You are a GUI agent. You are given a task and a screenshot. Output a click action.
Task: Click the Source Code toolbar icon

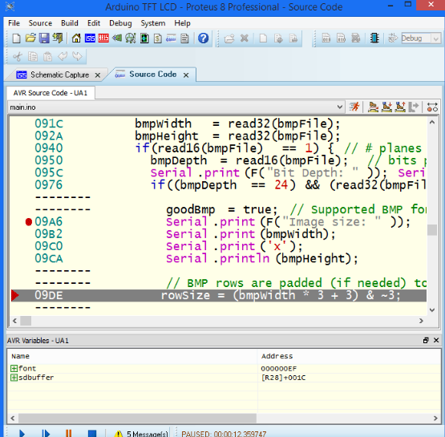coord(171,38)
